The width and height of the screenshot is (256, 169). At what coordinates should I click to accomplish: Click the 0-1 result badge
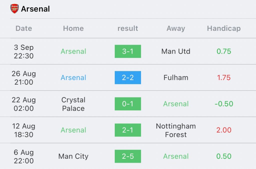[128, 104]
